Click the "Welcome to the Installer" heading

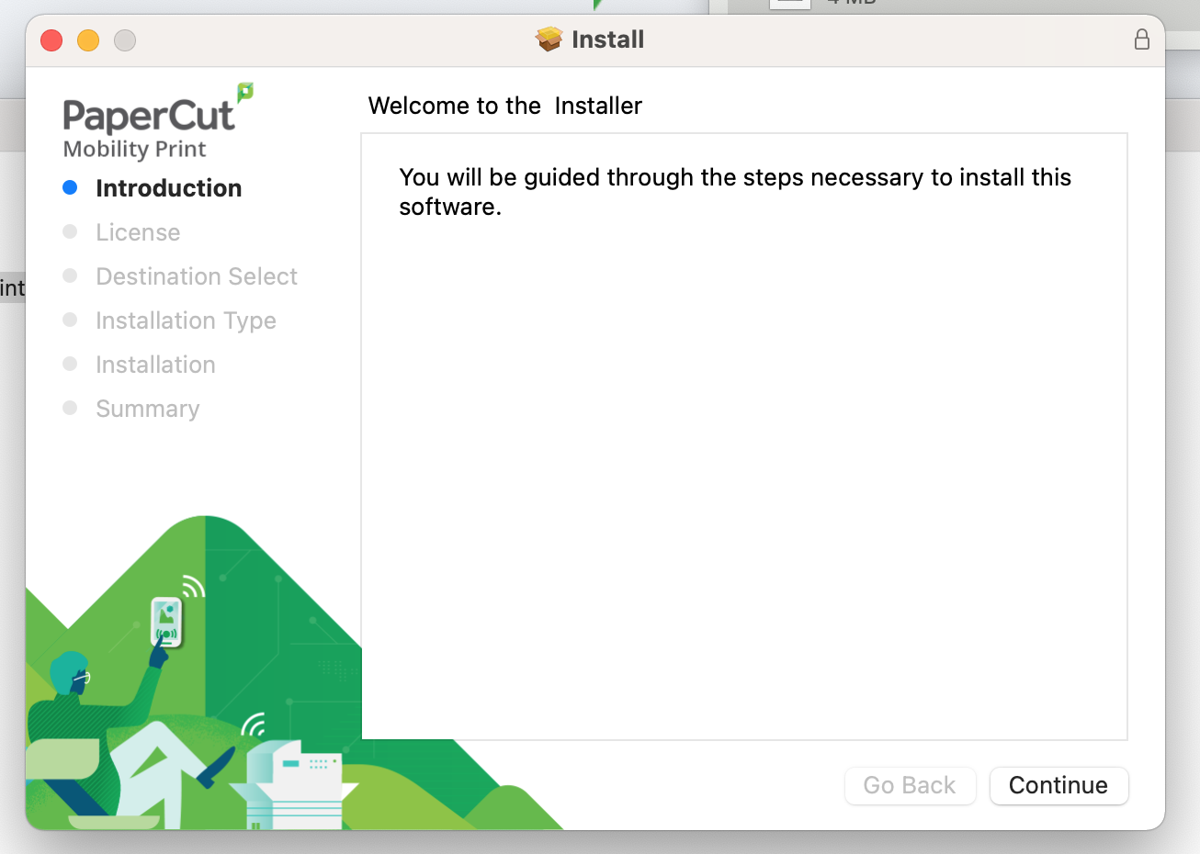click(504, 106)
